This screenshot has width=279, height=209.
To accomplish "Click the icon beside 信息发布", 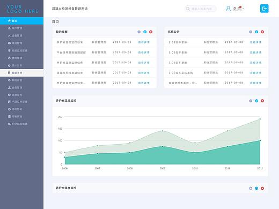I will [x=9, y=95].
